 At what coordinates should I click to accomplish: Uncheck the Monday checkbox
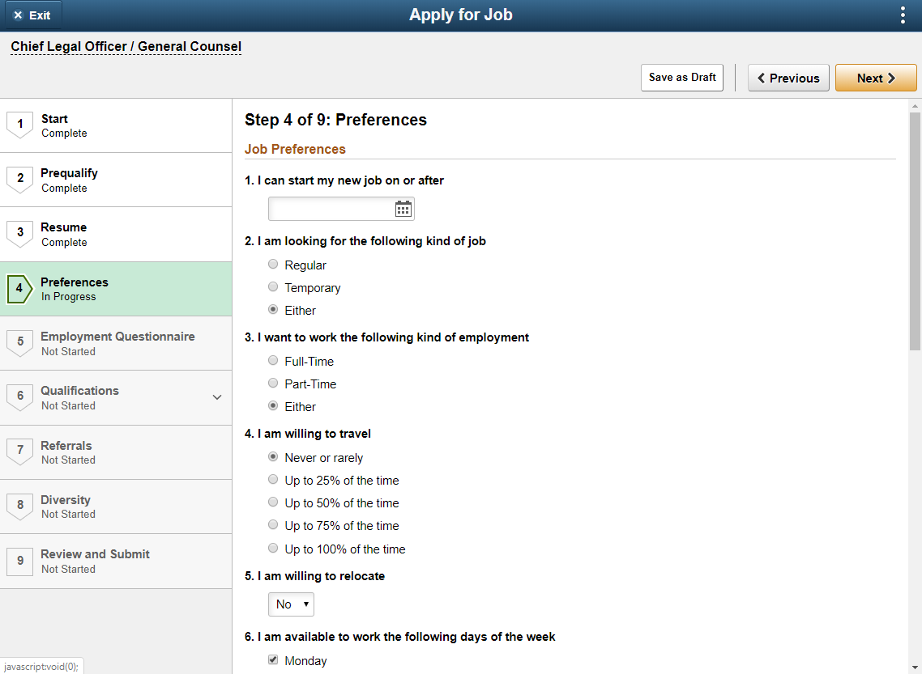[x=273, y=660]
